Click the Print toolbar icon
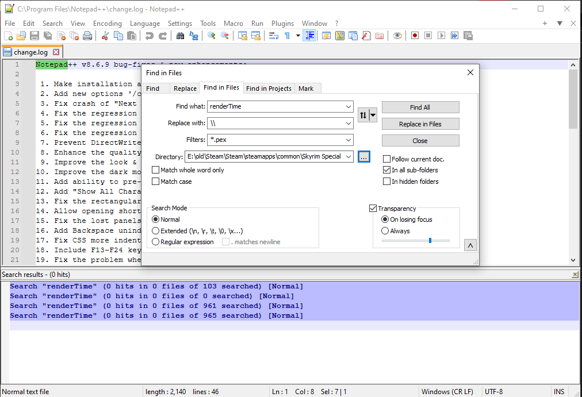Screen dimensions: 582x397 [87, 36]
